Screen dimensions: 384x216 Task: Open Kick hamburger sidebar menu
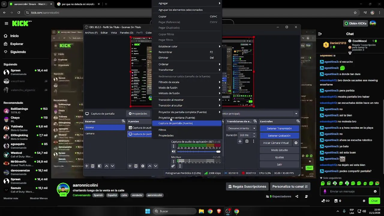tap(6, 23)
